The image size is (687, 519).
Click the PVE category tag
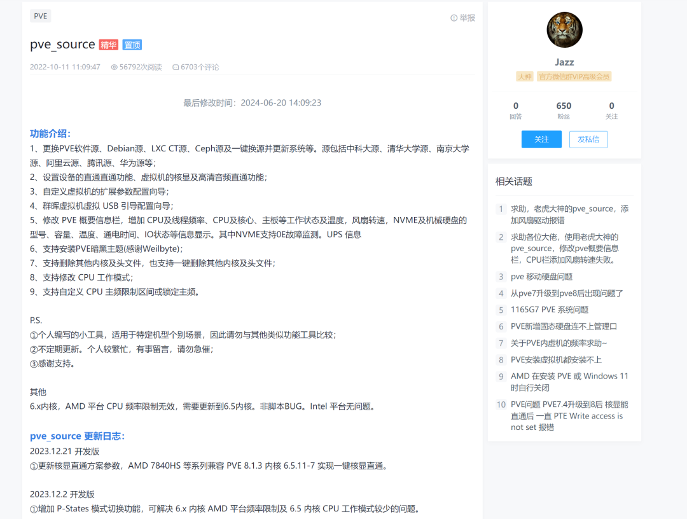40,16
